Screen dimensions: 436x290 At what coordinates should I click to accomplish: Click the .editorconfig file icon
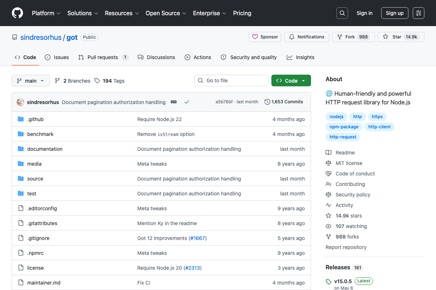(21, 208)
